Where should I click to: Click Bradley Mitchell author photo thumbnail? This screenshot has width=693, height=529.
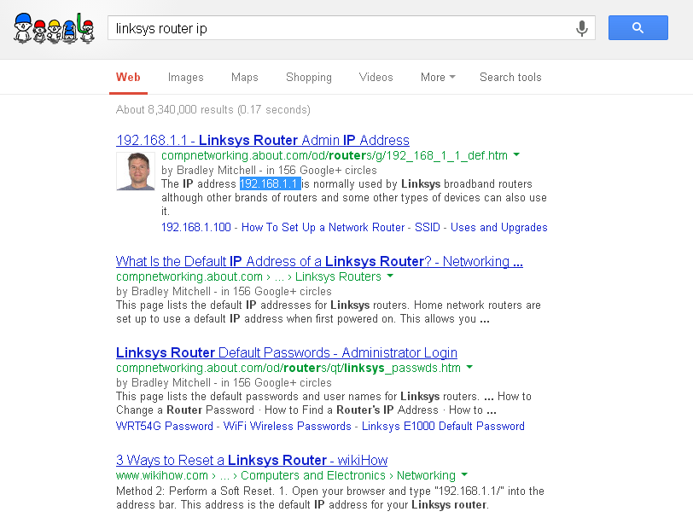tap(136, 171)
